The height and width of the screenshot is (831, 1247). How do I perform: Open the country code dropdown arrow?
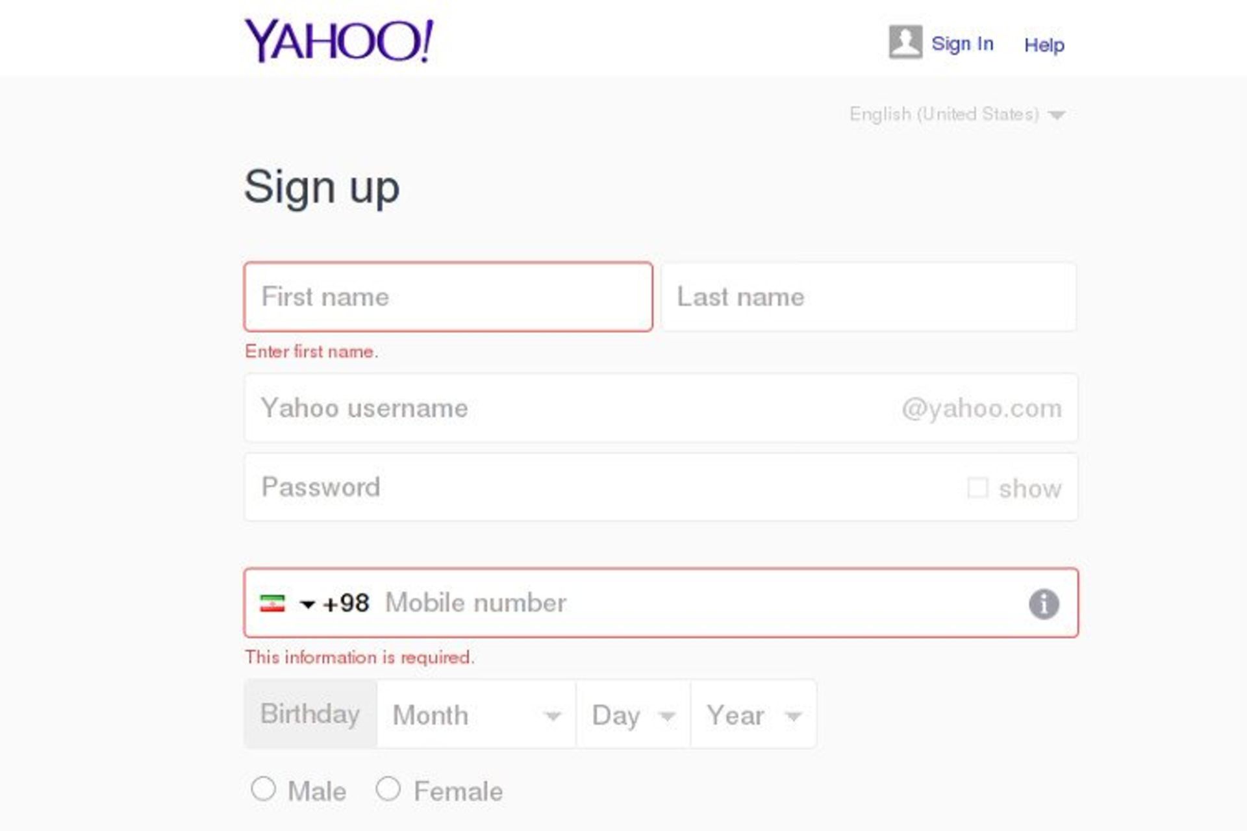[307, 605]
